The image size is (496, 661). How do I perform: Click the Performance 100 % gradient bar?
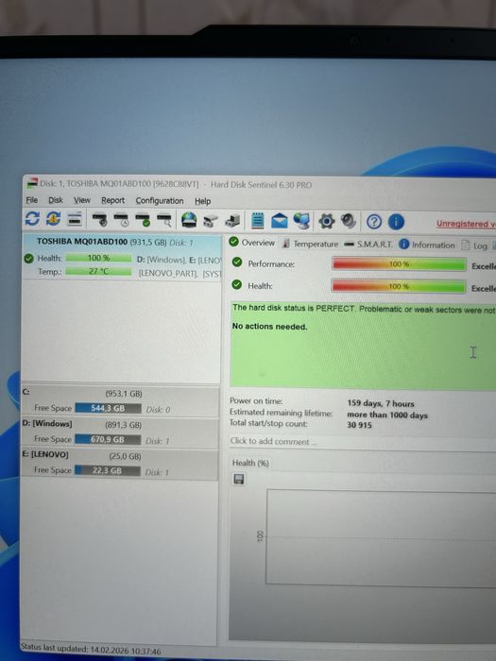pyautogui.click(x=399, y=264)
